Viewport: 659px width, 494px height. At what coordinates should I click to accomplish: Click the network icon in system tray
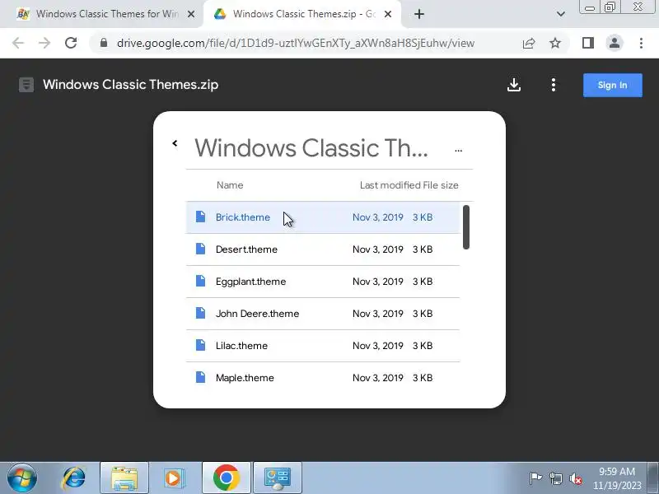555,478
